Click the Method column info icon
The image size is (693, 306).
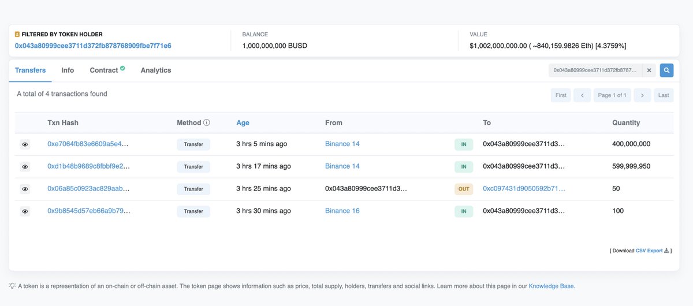(207, 122)
